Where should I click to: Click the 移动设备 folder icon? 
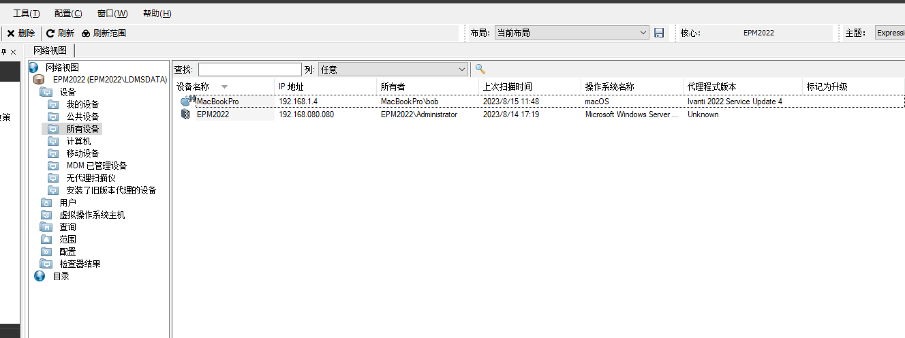pyautogui.click(x=53, y=153)
